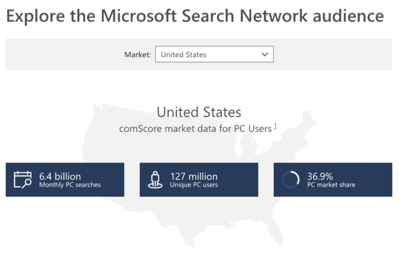The height and width of the screenshot is (255, 408).
Task: Click the 'Unique PC users' label
Action: coord(194,185)
